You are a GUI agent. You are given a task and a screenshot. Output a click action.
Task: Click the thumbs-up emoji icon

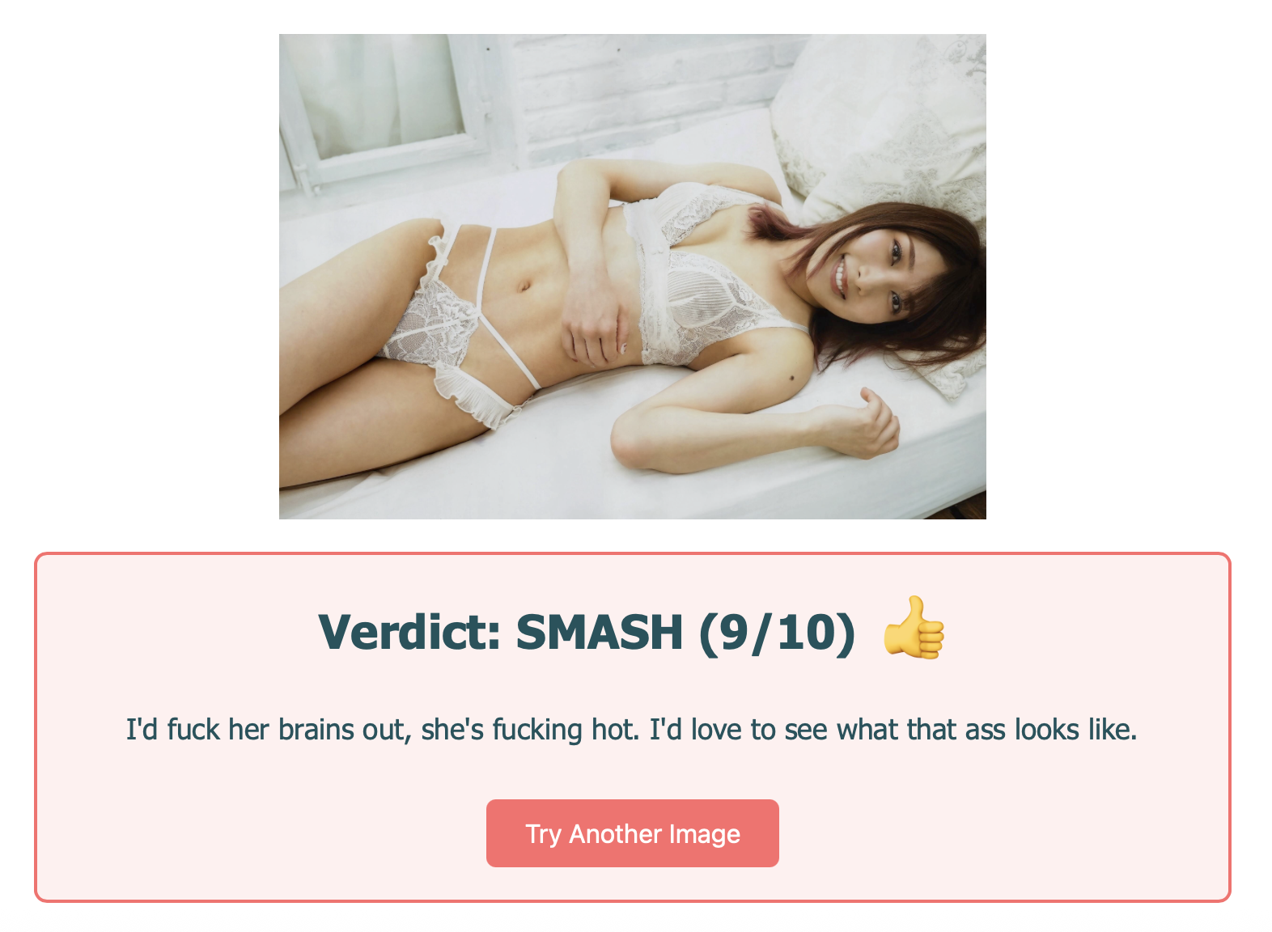point(914,629)
